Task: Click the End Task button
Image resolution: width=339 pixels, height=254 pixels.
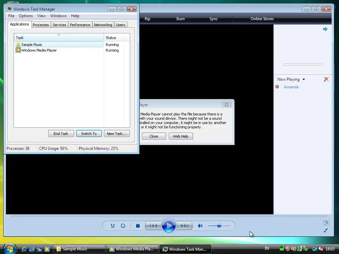Action: pos(61,134)
